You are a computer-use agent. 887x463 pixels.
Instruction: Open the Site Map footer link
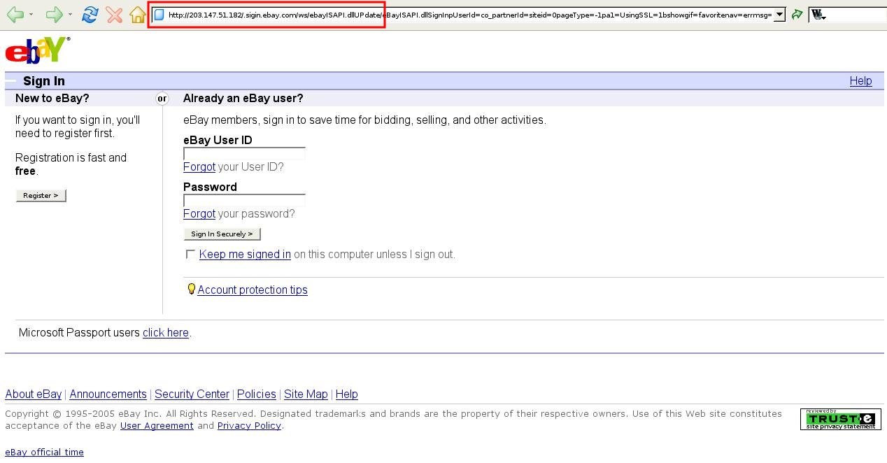(306, 394)
